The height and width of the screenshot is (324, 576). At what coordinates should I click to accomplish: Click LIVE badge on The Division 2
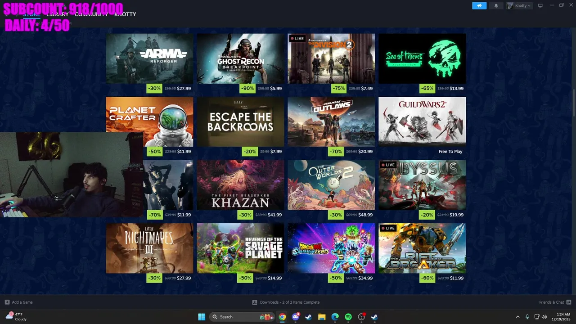coord(297,39)
